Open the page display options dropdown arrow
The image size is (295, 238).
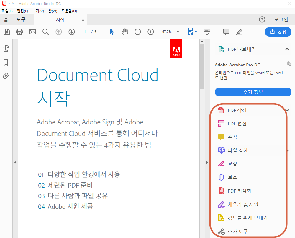(196, 32)
